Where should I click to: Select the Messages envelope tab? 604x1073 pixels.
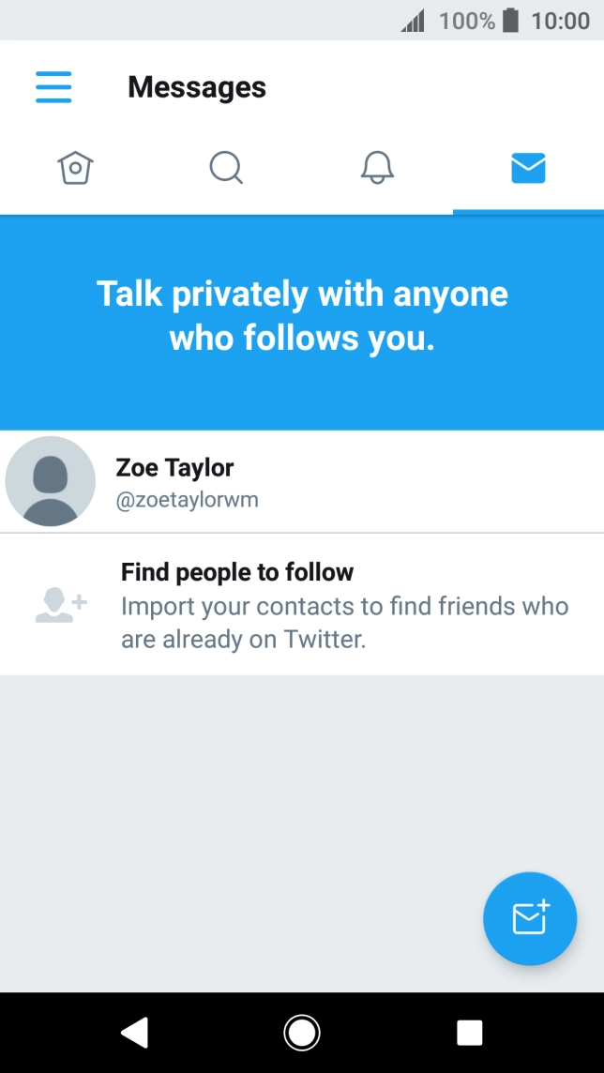click(528, 169)
